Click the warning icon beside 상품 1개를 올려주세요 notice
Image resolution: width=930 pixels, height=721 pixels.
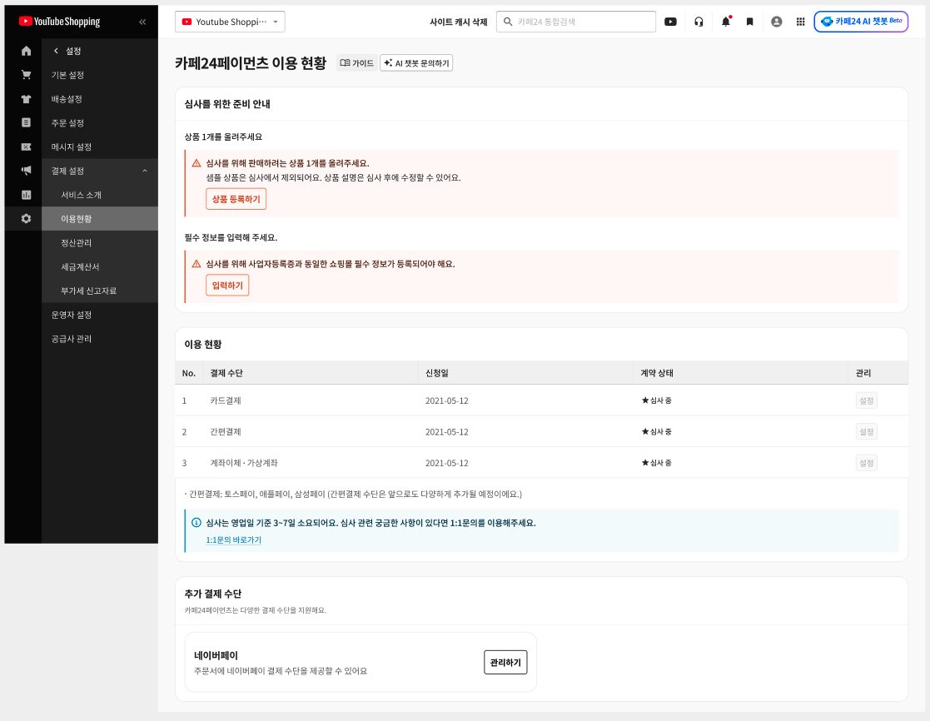196,163
